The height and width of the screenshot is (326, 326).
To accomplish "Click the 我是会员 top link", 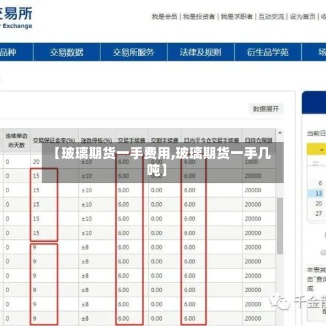I will tap(164, 16).
